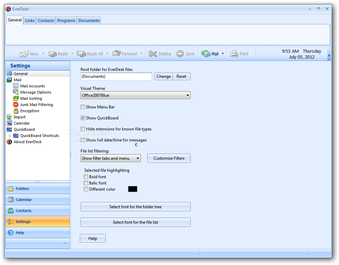Image resolution: width=339 pixels, height=265 pixels.
Task: Open the Reply All dropdown arrow
Action: pyautogui.click(x=107, y=54)
